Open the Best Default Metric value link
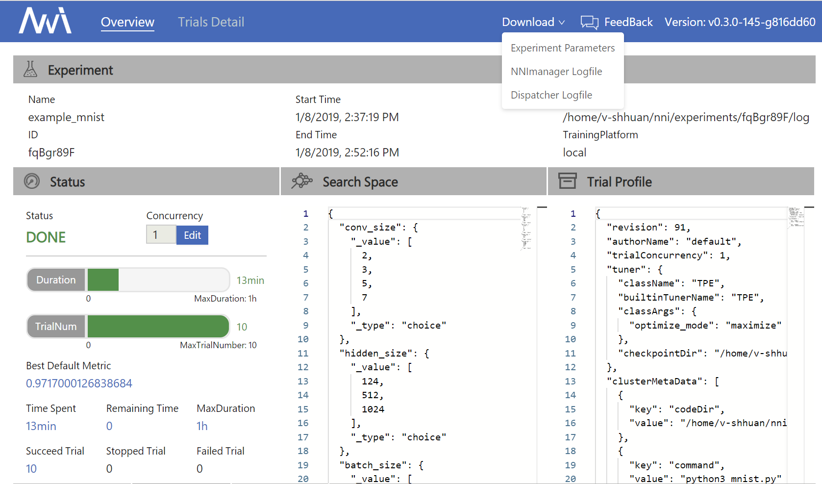This screenshot has height=484, width=822. click(79, 383)
